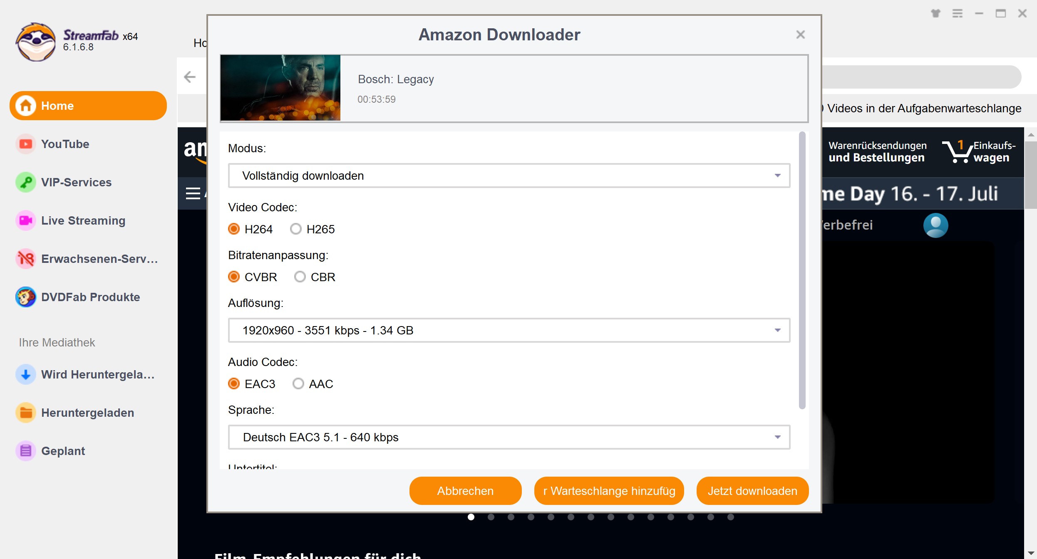
Task: Open the Amazon hamburger menu
Action: [x=193, y=193]
